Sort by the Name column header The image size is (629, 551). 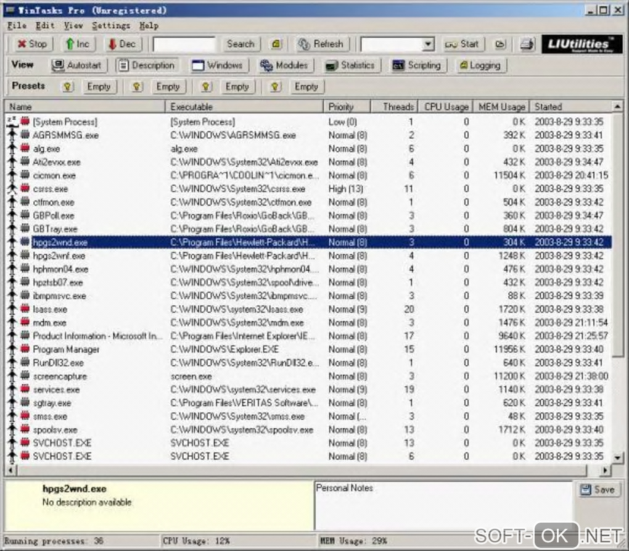pyautogui.click(x=84, y=107)
